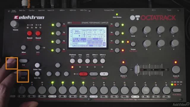Viewport: 190px width, 107px height.
Task: Tap trig key 11
Action: [x=114, y=90]
